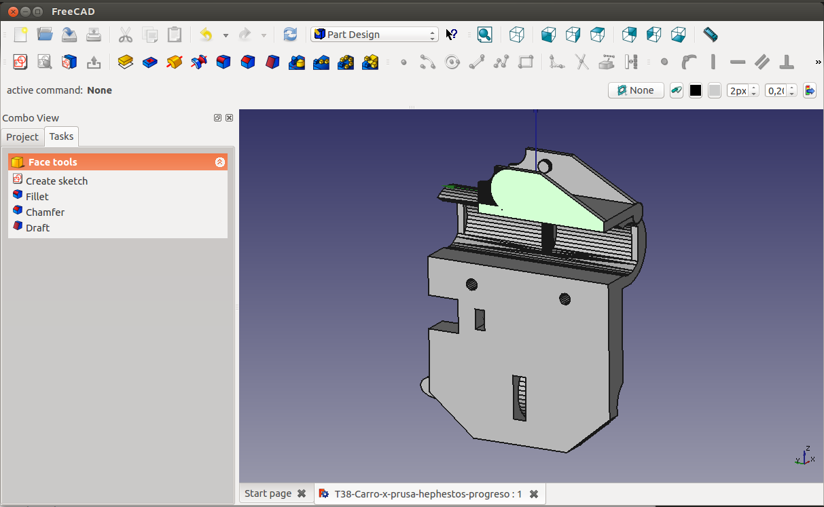
Task: Collapse the Face tools section
Action: click(219, 162)
